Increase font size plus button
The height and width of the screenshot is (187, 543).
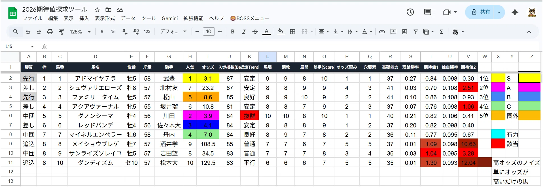pyautogui.click(x=220, y=32)
